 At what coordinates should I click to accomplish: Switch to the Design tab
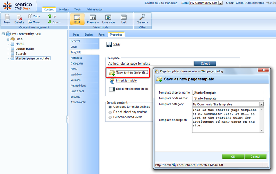89,35
